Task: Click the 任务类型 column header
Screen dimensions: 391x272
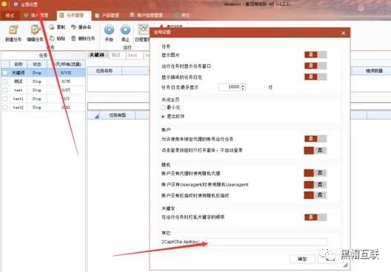Action: 118,115
